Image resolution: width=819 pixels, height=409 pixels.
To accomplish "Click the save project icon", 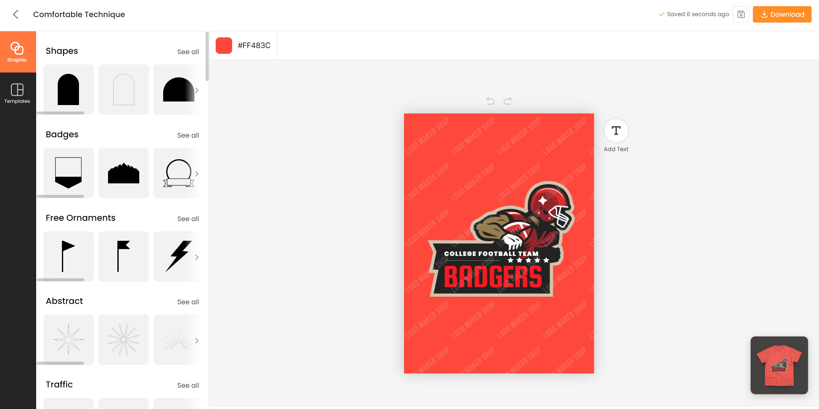I will pyautogui.click(x=741, y=14).
